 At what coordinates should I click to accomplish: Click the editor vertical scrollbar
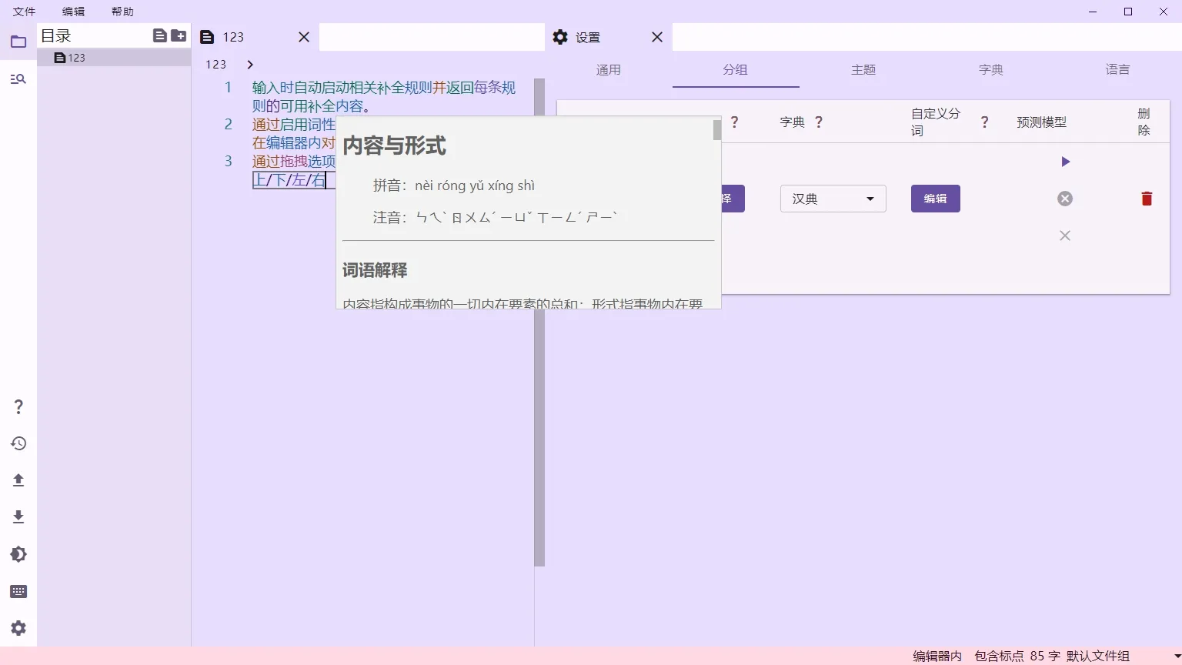(539, 322)
